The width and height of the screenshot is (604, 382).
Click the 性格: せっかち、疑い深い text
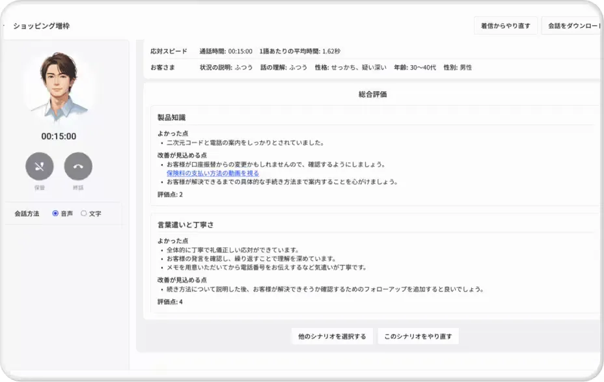(351, 68)
